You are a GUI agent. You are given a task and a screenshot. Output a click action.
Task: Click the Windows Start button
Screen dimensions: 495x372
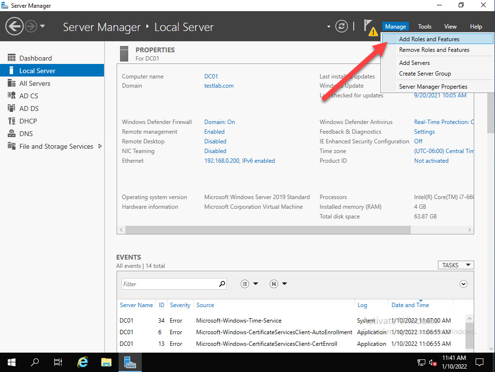[x=12, y=362]
